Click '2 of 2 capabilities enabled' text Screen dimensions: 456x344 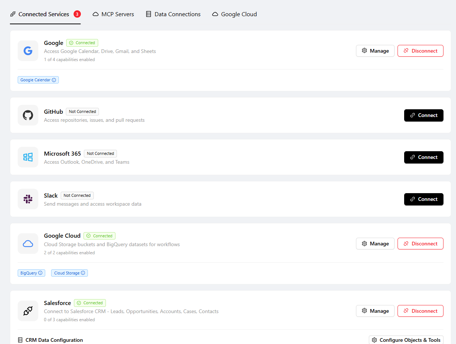coord(69,253)
